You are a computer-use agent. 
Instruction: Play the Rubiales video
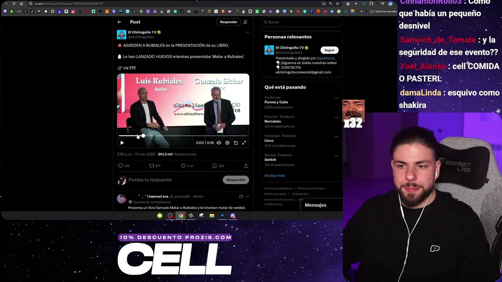(122, 143)
